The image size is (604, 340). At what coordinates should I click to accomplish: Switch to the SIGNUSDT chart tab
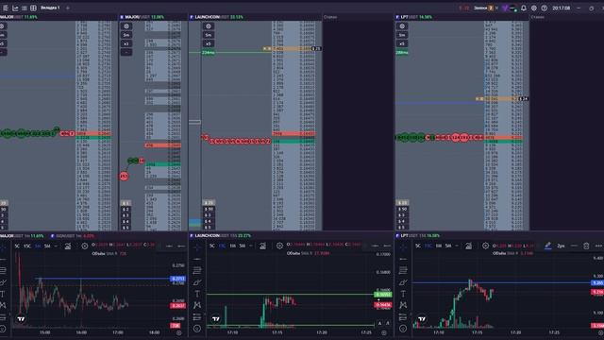(x=73, y=236)
